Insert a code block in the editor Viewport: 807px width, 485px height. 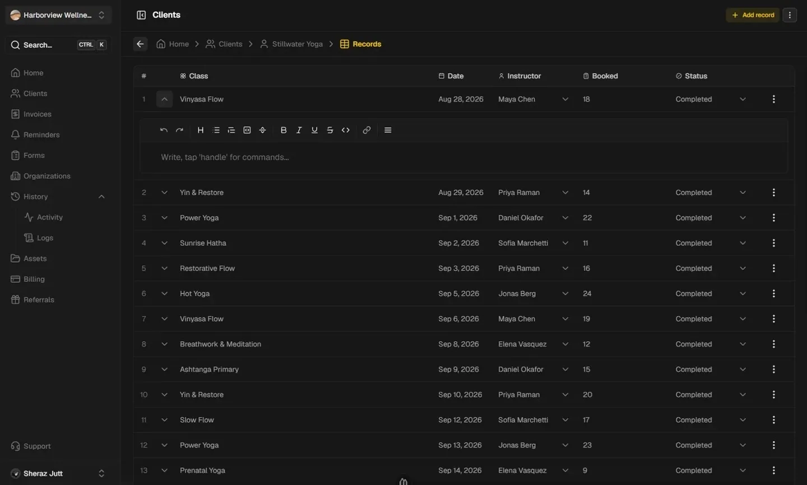tap(247, 130)
